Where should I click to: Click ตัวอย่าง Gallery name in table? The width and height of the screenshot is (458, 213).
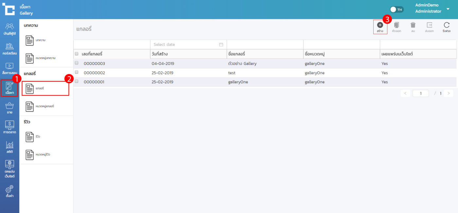pyautogui.click(x=242, y=64)
